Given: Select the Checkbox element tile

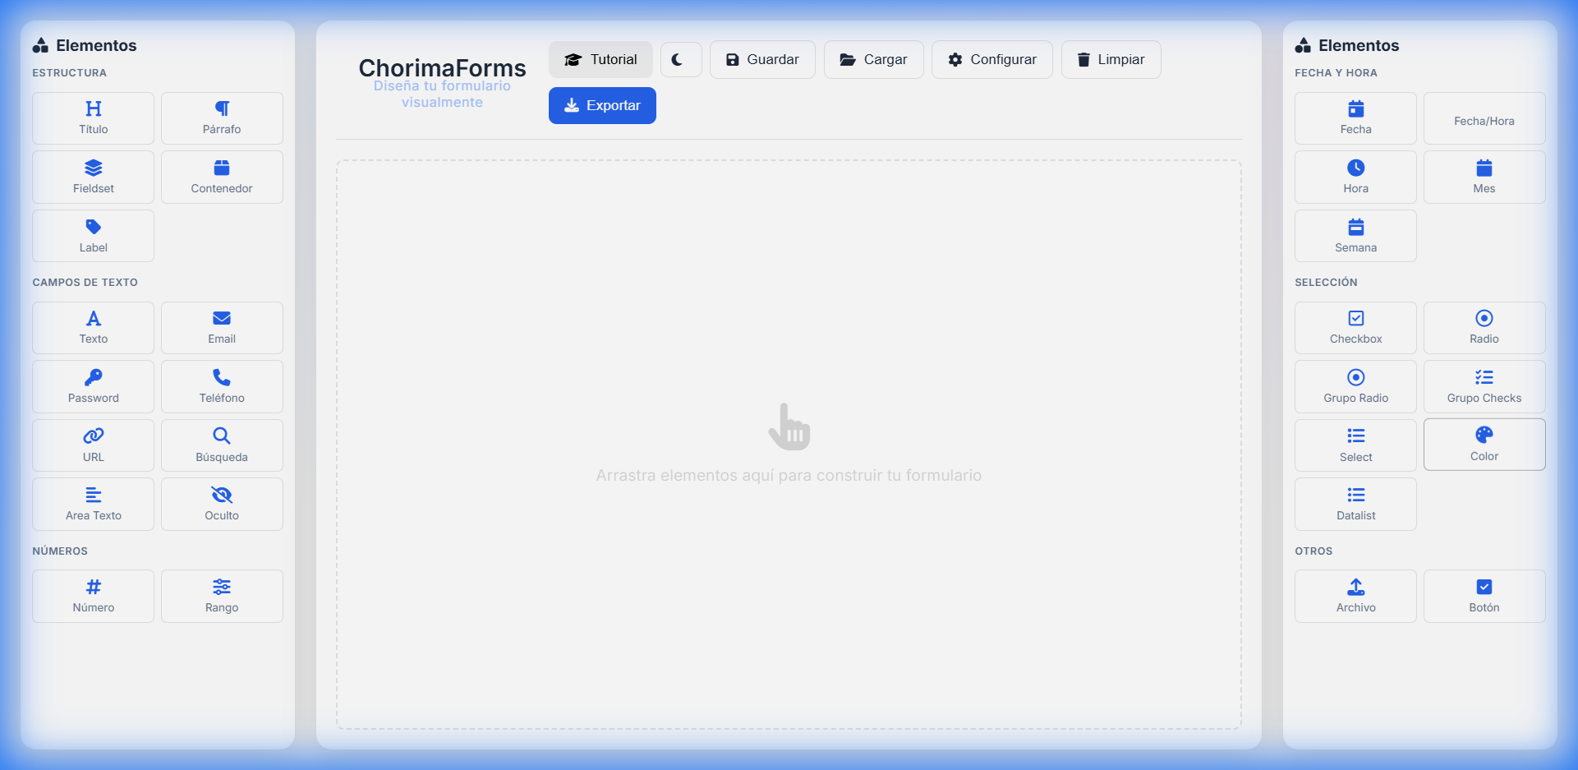Looking at the screenshot, I should 1355,328.
